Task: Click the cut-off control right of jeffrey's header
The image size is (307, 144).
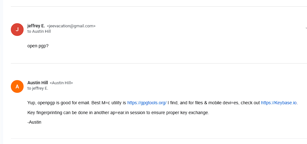Action: pyautogui.click(x=306, y=28)
